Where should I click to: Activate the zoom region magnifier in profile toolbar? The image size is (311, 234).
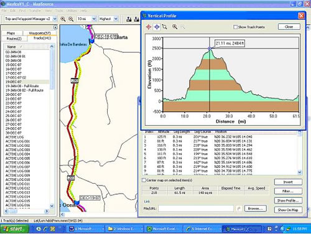(165, 27)
